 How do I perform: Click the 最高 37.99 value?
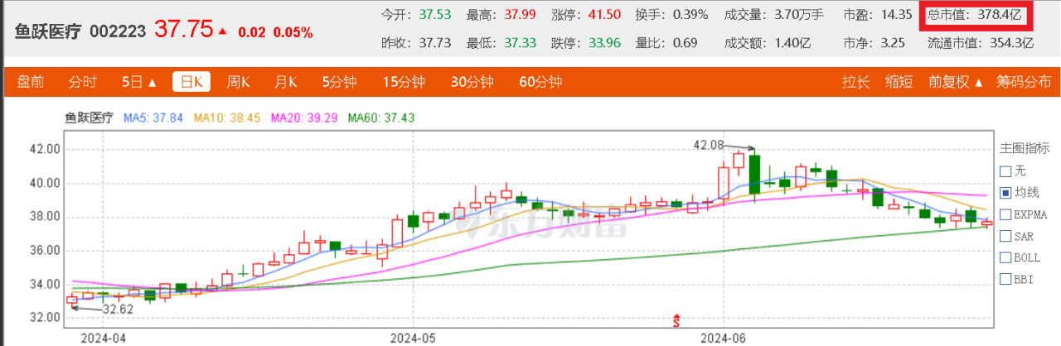[x=519, y=15]
